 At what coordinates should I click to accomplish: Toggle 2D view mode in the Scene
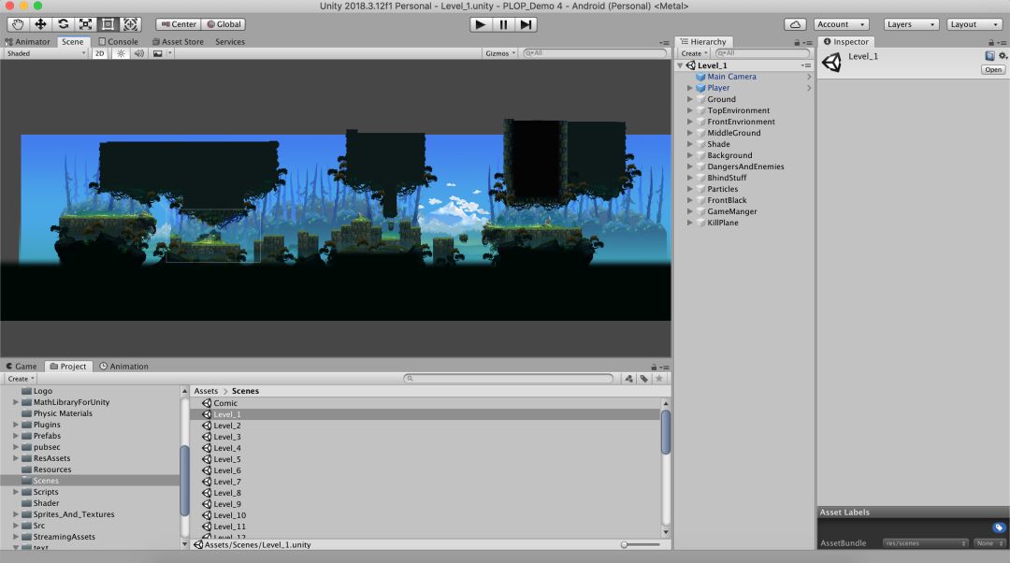point(99,53)
